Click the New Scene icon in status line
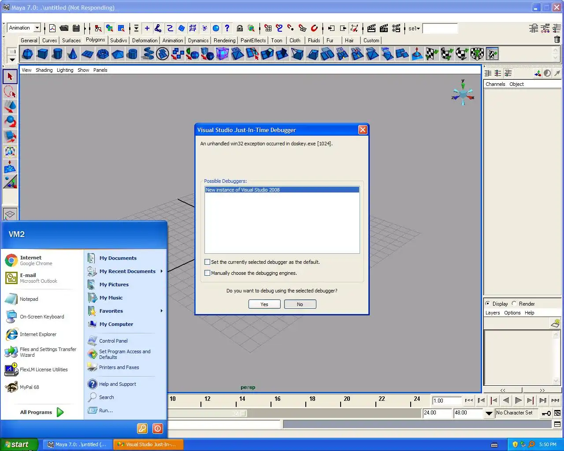 click(x=52, y=28)
